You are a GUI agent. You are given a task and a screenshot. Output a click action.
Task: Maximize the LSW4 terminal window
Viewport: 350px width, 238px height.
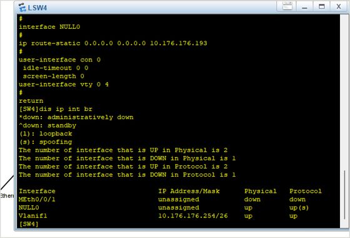(322, 6)
